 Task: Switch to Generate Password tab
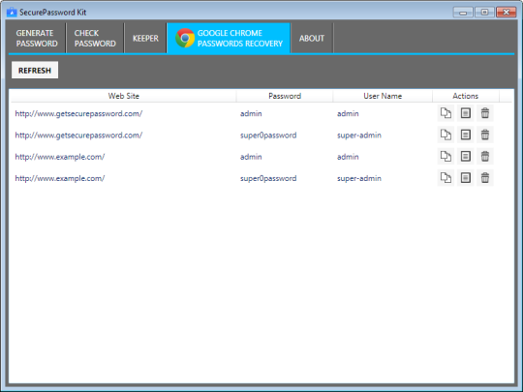[37, 38]
